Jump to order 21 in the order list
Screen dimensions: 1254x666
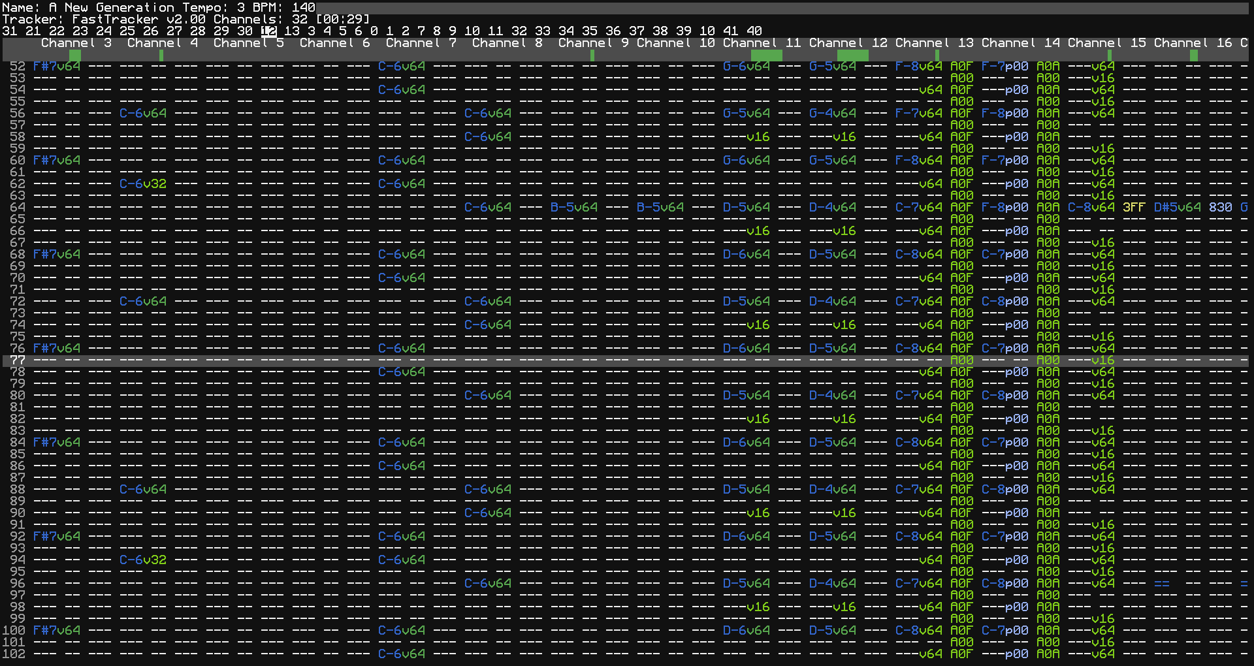33,31
